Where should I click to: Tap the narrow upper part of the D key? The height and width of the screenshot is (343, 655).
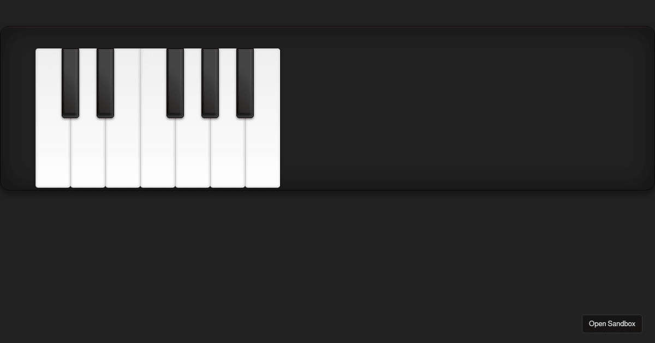point(88,82)
